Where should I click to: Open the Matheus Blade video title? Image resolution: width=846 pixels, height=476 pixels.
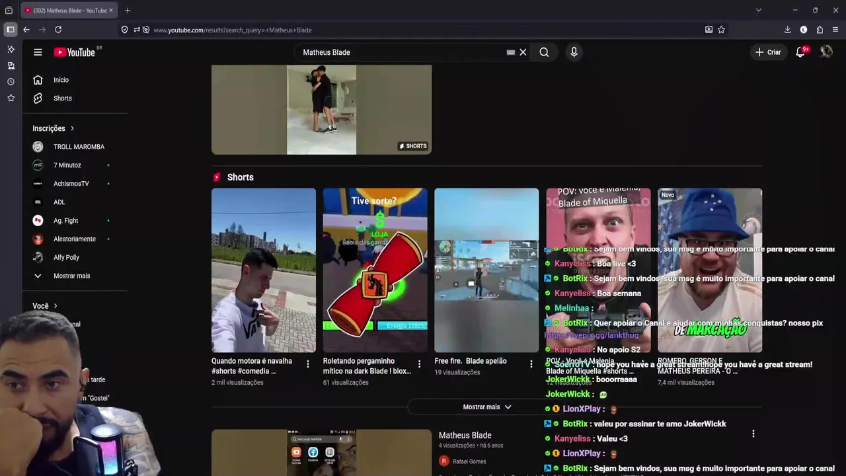pos(465,436)
